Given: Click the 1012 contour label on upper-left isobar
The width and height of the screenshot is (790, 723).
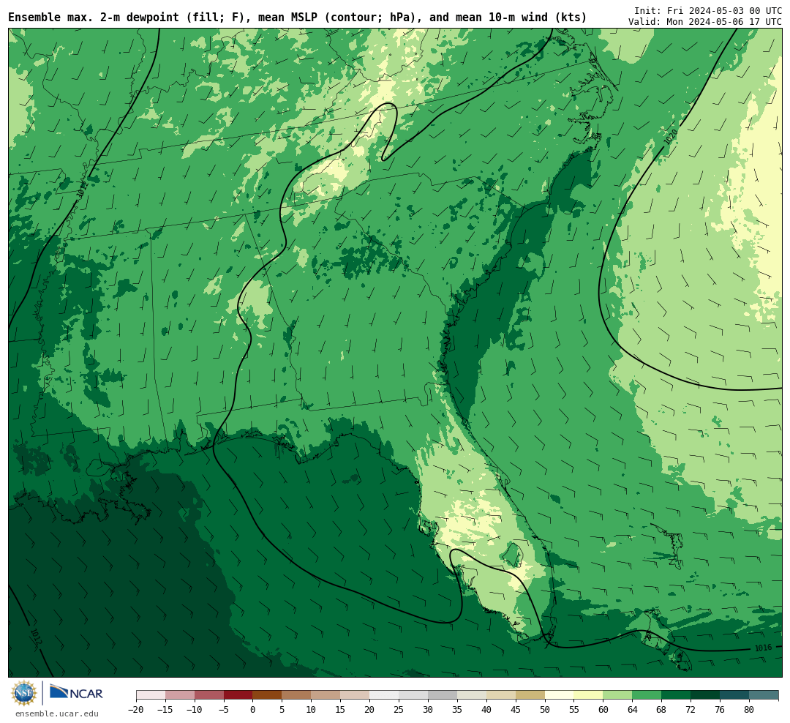Looking at the screenshot, I should [83, 189].
